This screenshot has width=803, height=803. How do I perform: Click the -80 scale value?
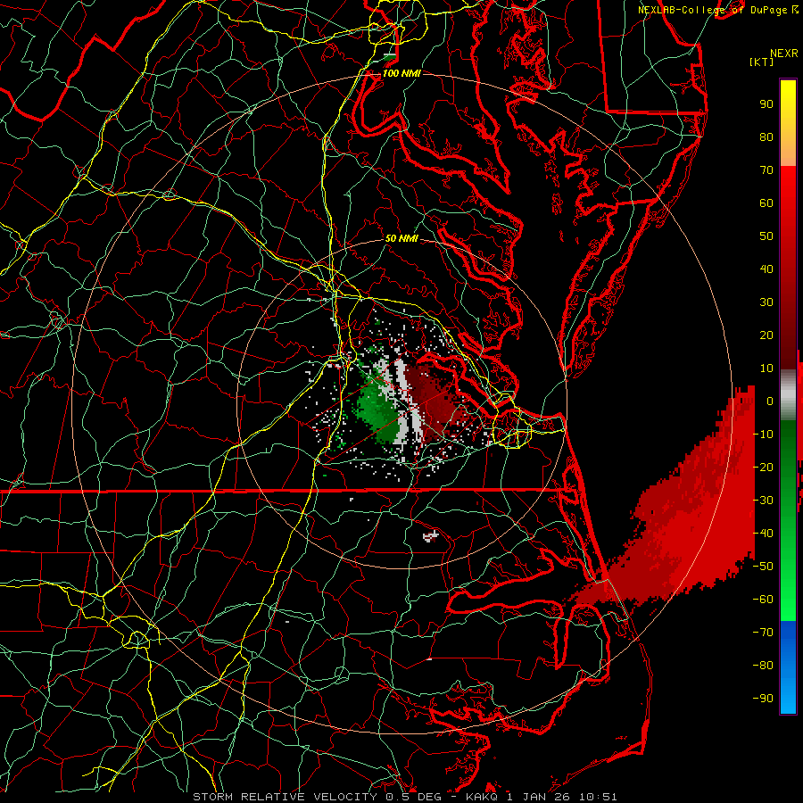(x=763, y=666)
